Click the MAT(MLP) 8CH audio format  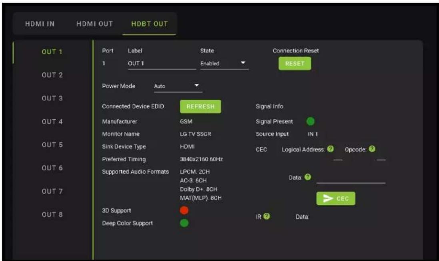pyautogui.click(x=200, y=198)
